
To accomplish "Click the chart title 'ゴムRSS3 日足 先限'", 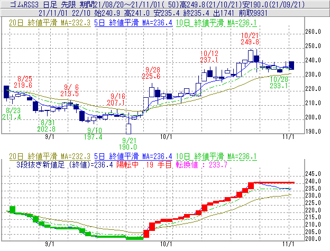I will point(43,4).
